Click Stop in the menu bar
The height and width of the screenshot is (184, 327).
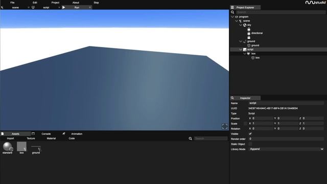tap(96, 3)
